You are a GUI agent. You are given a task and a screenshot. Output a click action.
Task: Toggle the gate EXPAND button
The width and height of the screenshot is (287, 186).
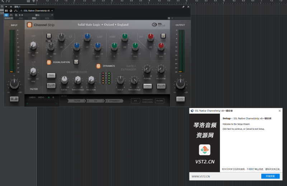pos(147,86)
